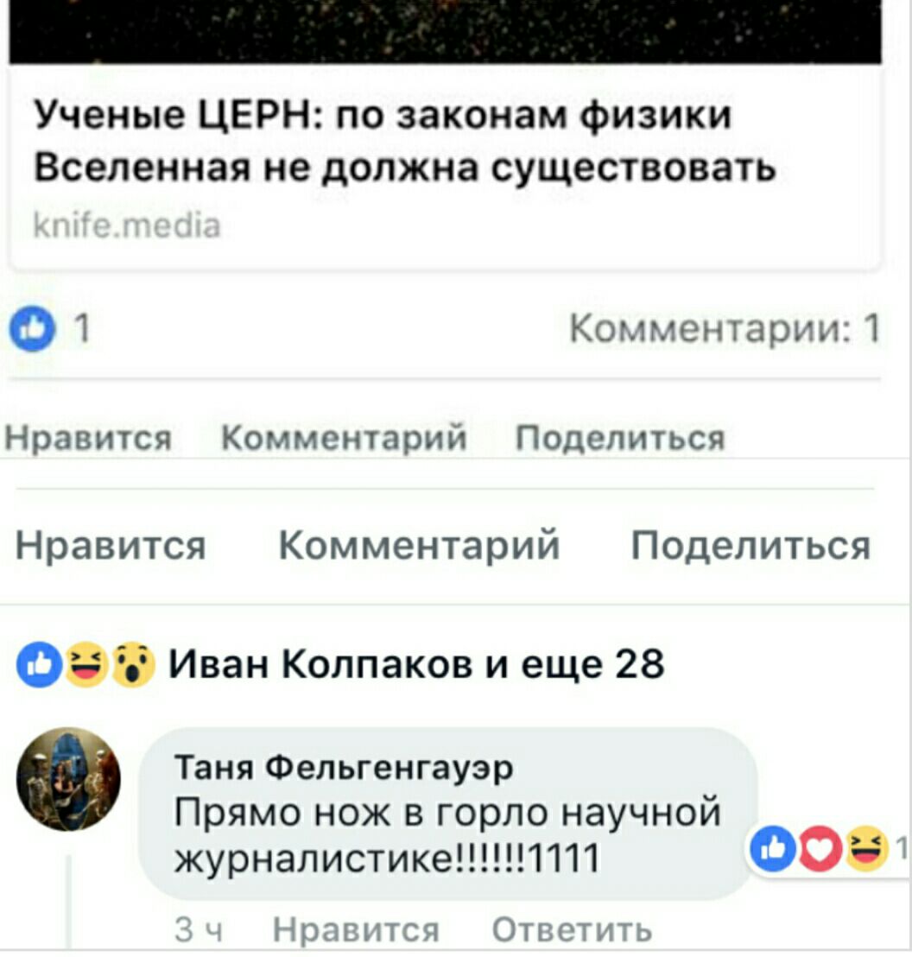This screenshot has width=912, height=957.
Task: Open Таня Фельгенгауэр's profile picture
Action: 68,779
